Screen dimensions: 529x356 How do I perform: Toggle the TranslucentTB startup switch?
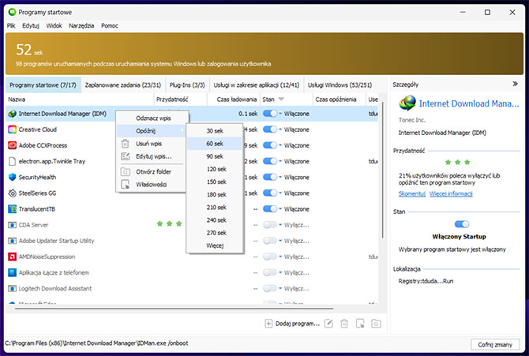point(270,209)
